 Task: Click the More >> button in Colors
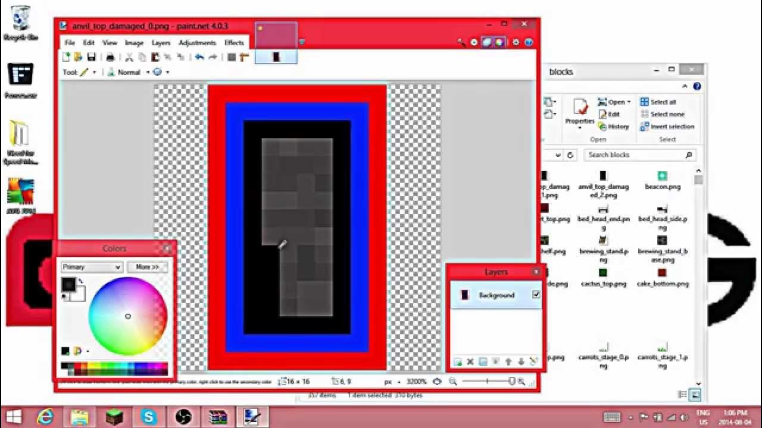[147, 267]
